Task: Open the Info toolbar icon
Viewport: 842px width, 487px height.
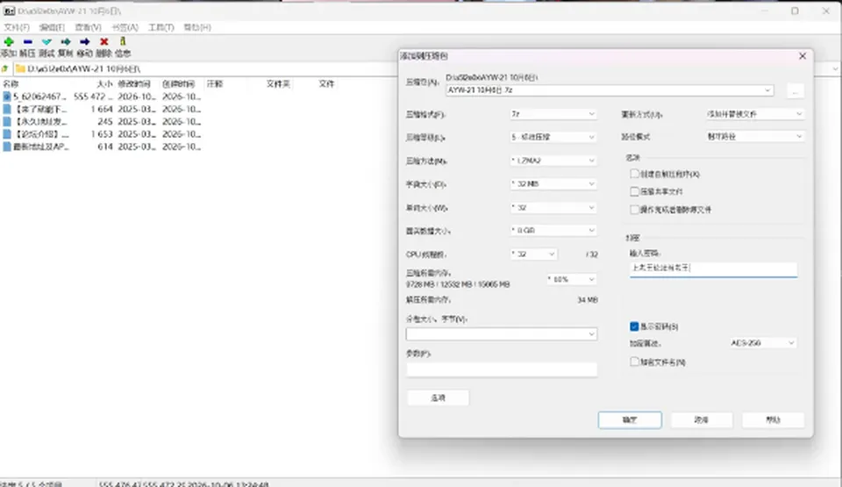Action: (x=123, y=42)
